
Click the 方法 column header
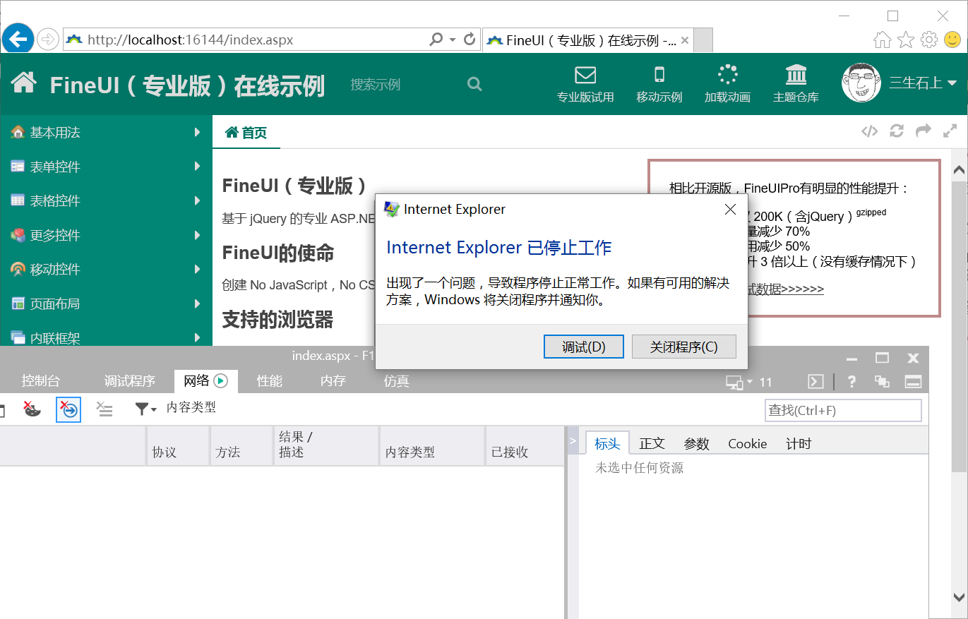[242, 446]
